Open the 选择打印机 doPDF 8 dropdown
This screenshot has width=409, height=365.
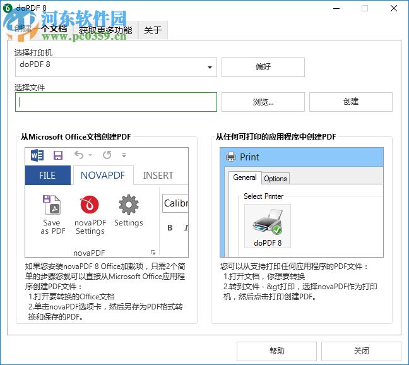(116, 68)
